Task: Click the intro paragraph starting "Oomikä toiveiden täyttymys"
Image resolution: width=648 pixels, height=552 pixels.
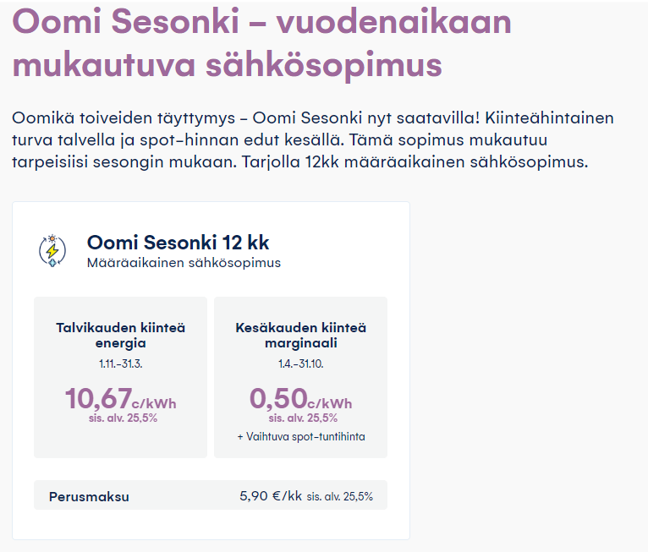Action: (313, 139)
